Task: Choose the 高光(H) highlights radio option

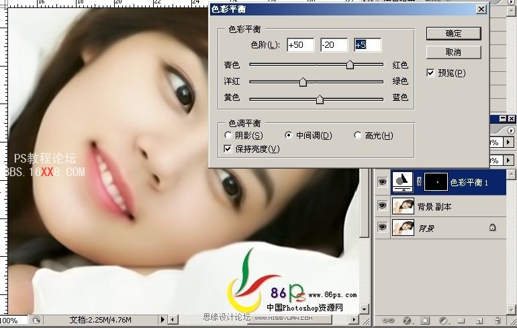Action: 358,136
